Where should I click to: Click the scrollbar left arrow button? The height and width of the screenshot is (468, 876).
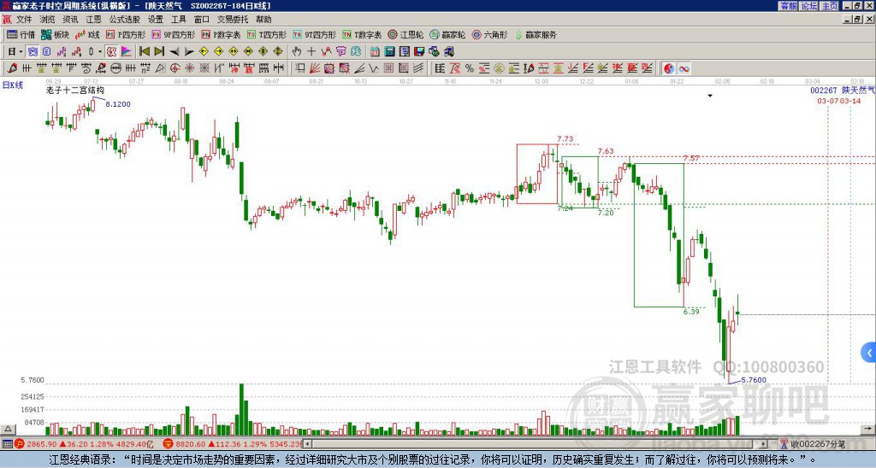(x=307, y=444)
